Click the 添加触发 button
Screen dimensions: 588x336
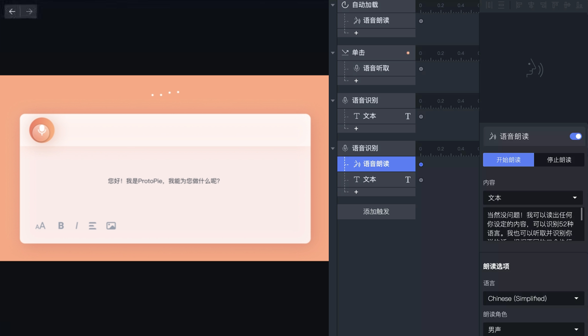click(x=376, y=212)
